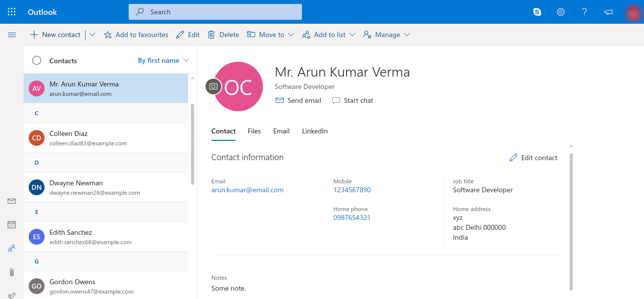Switch to the LinkedIn tab
Viewport: 644px width, 299px height.
[x=315, y=131]
